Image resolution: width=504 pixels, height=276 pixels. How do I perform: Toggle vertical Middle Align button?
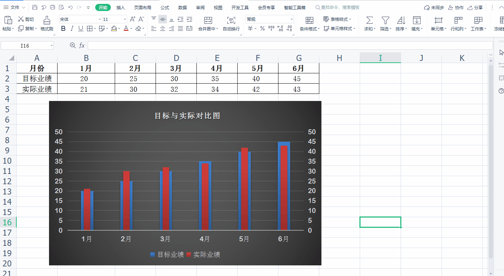pyautogui.click(x=163, y=19)
